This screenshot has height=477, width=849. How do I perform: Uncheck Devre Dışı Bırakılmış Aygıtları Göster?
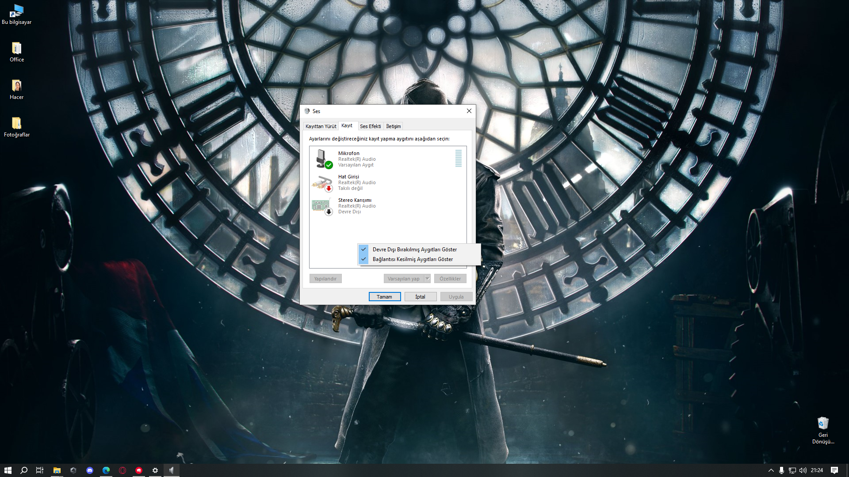[414, 250]
